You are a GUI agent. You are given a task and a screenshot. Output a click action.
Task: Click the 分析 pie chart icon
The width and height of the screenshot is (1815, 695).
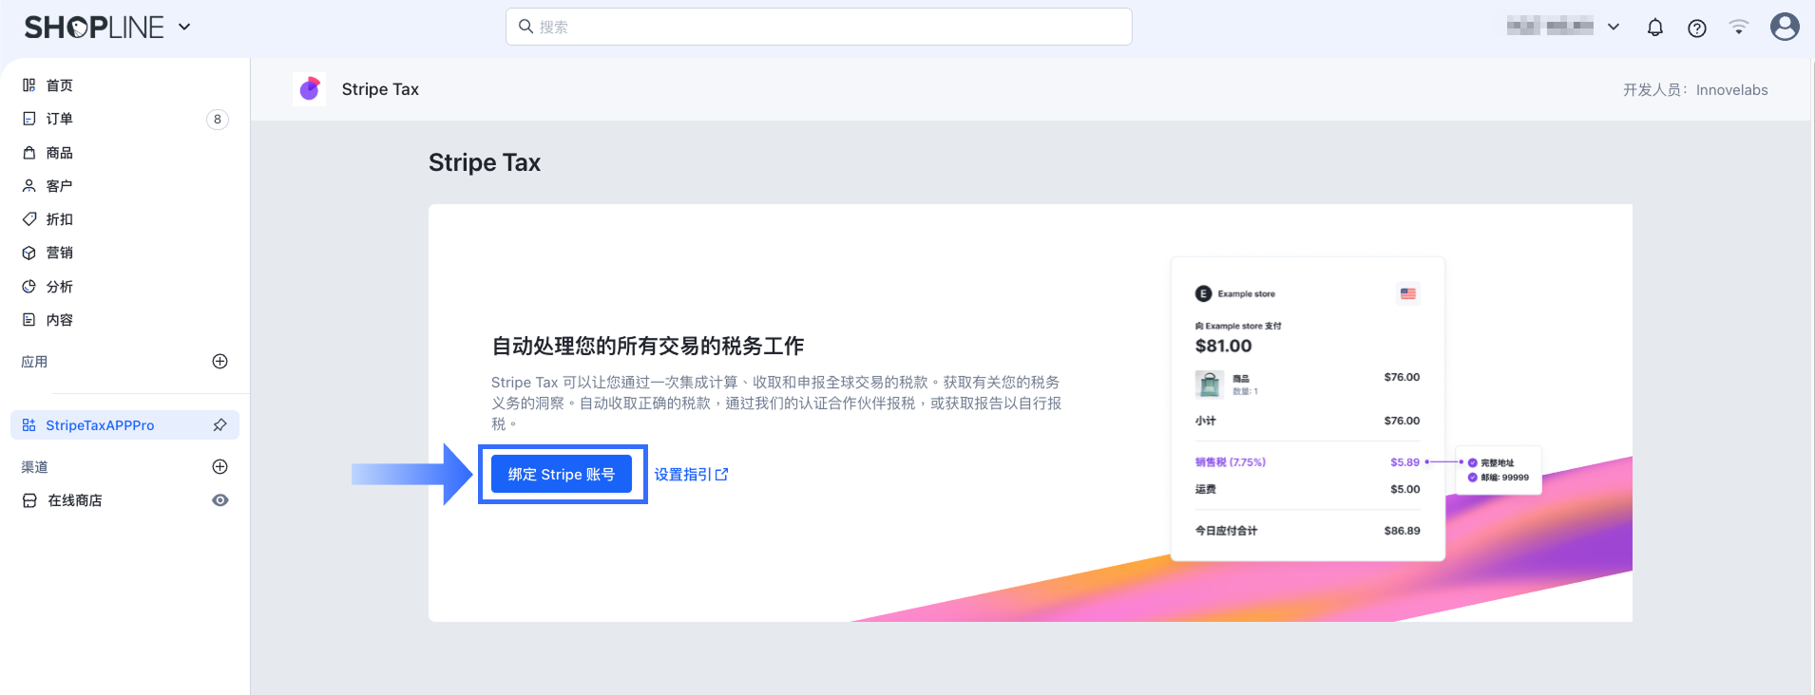29,287
